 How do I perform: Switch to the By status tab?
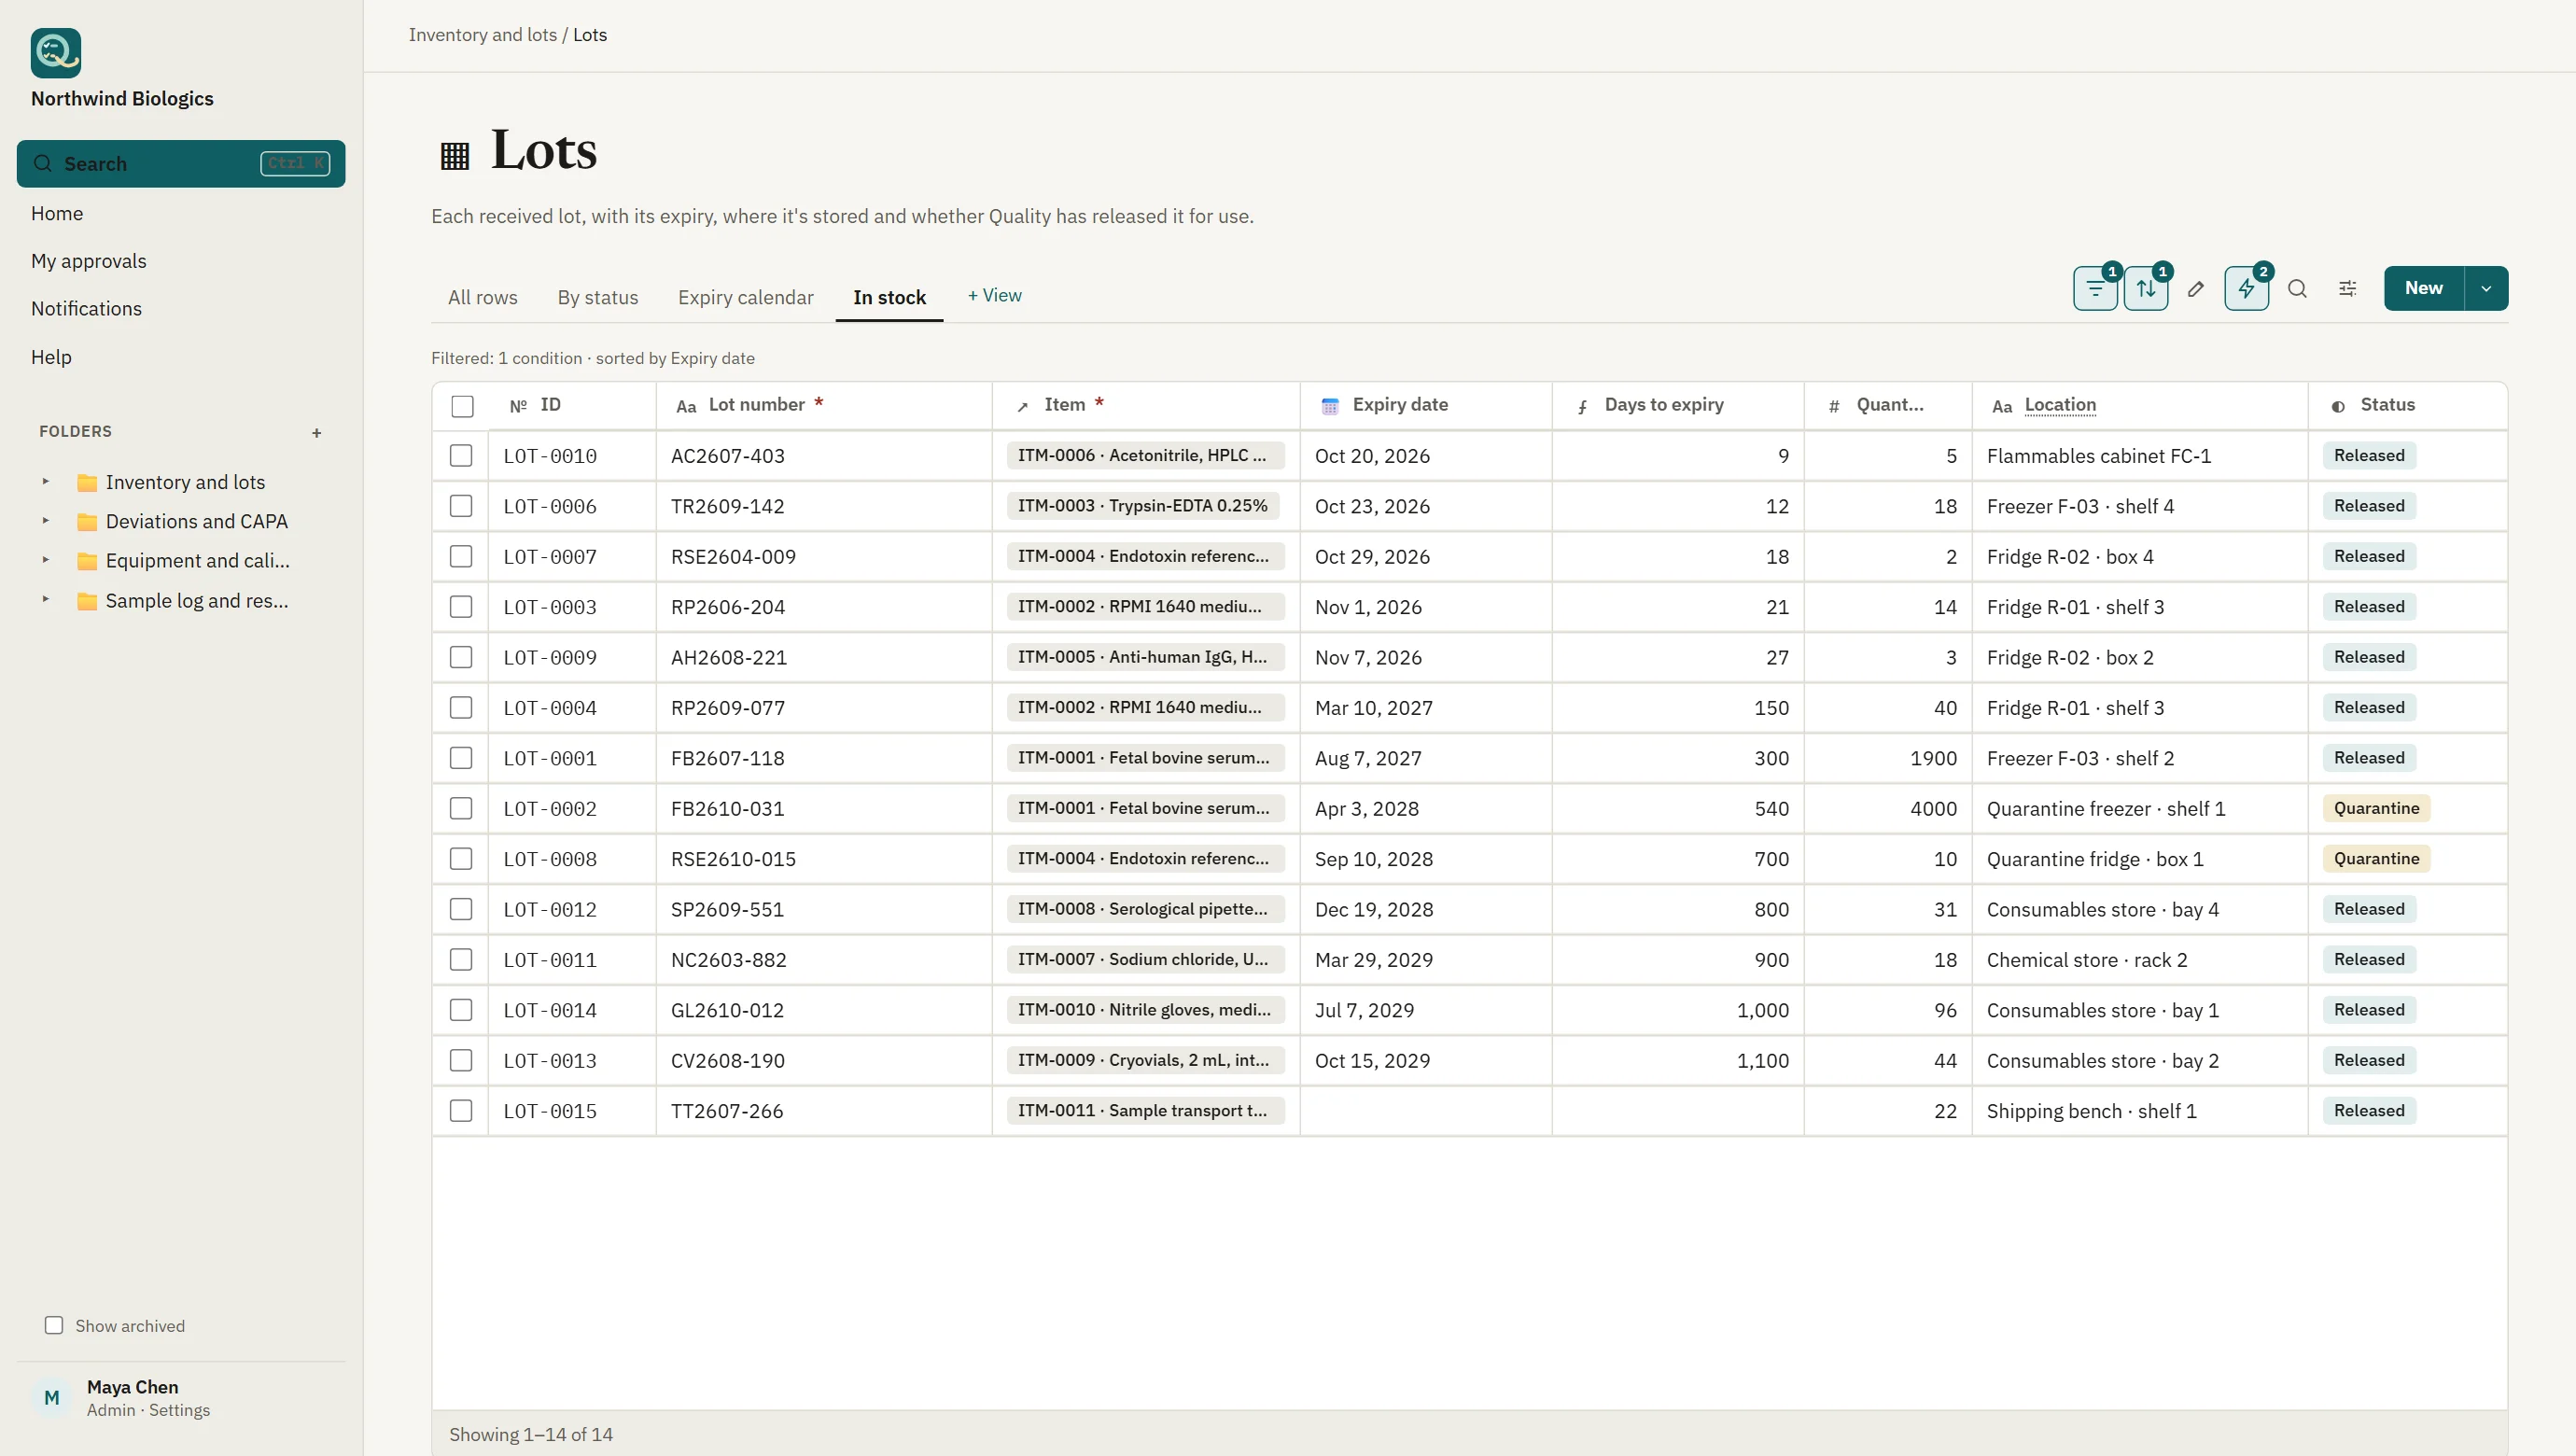(598, 298)
